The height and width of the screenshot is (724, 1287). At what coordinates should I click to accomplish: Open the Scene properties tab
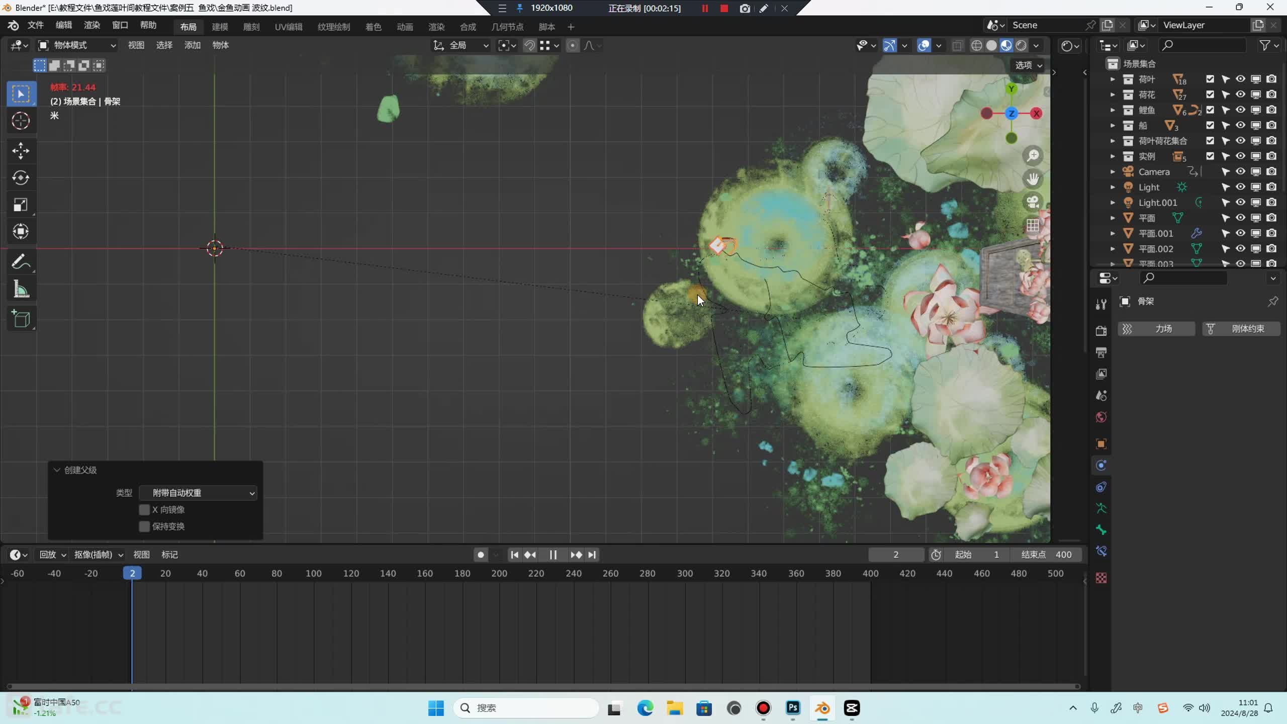coord(1101,396)
